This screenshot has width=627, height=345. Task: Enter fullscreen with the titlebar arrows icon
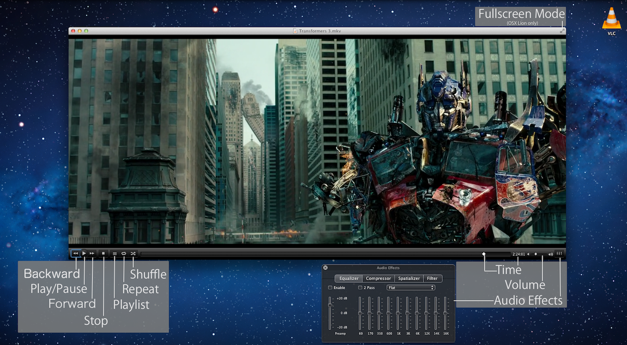pos(562,31)
